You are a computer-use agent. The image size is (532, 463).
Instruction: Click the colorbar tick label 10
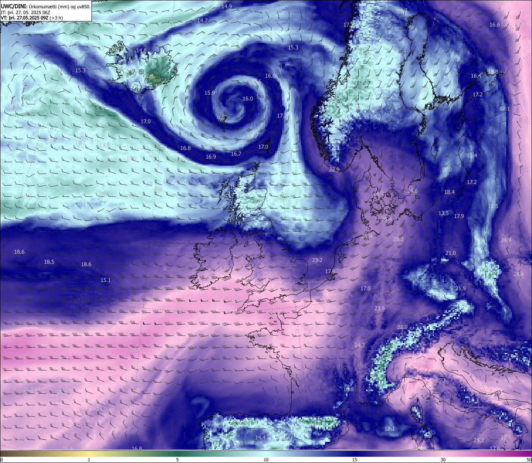click(x=266, y=460)
